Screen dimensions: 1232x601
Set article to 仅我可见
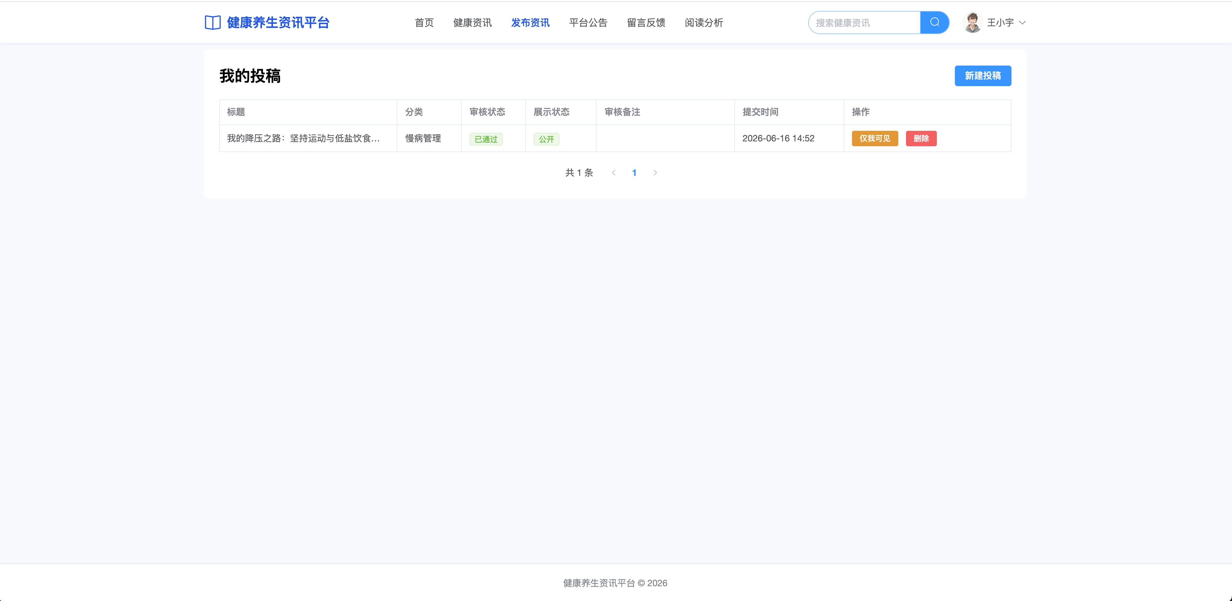click(x=875, y=139)
